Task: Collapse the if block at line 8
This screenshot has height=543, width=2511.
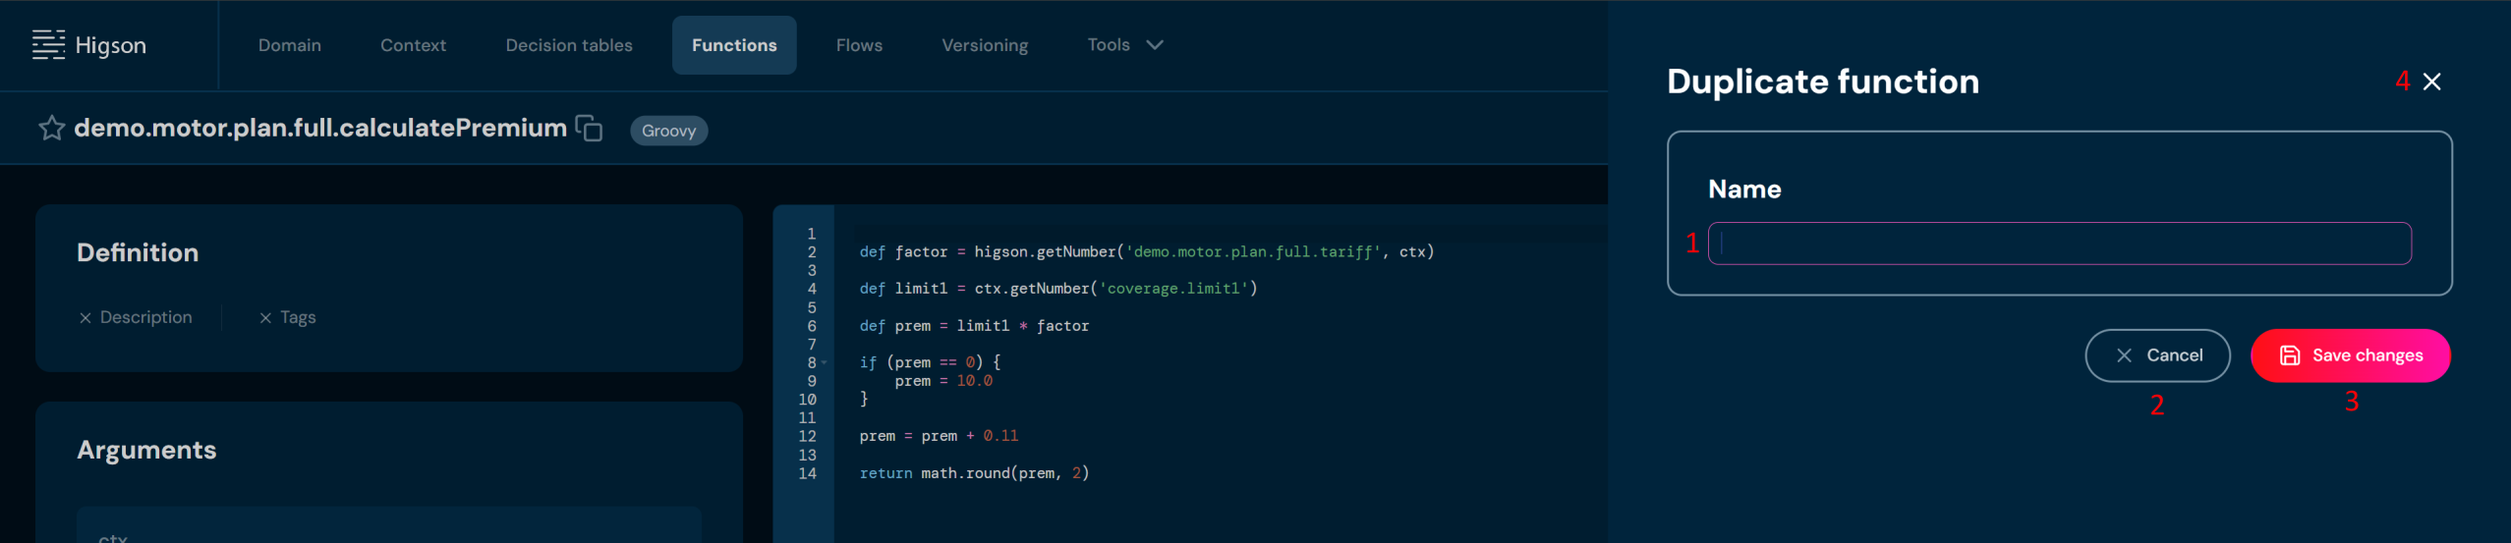Action: 825,363
